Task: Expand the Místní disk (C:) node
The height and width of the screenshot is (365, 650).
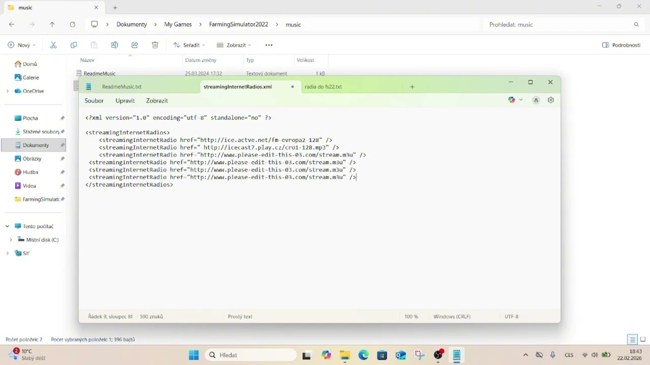Action: tap(11, 240)
